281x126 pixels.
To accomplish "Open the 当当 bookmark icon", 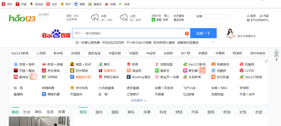I will [x=48, y=4].
